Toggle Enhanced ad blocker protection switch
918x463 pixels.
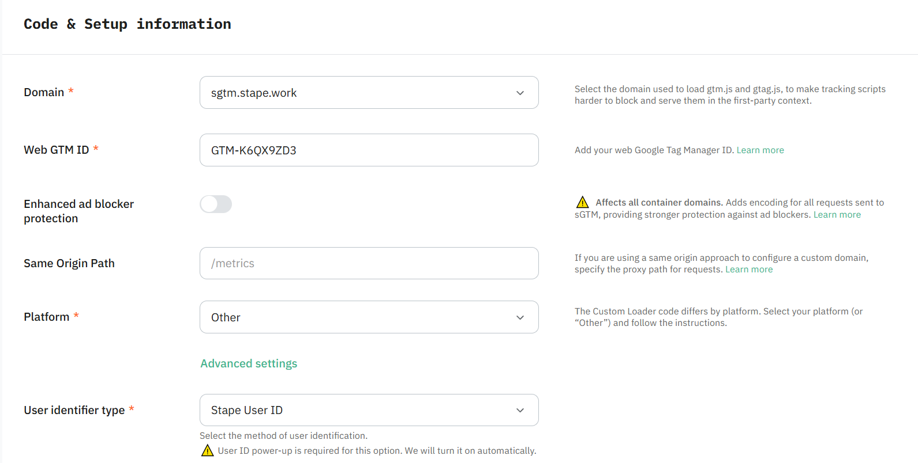point(216,204)
